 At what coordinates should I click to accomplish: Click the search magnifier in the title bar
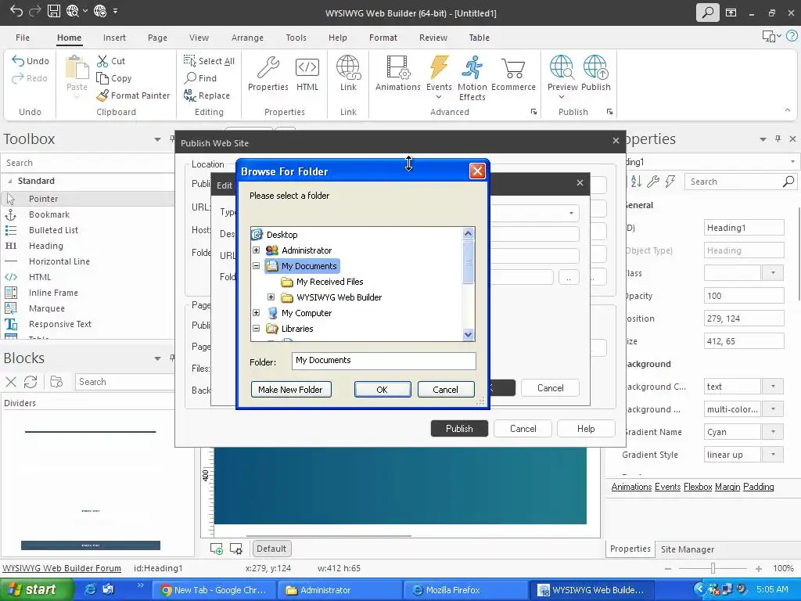(708, 13)
